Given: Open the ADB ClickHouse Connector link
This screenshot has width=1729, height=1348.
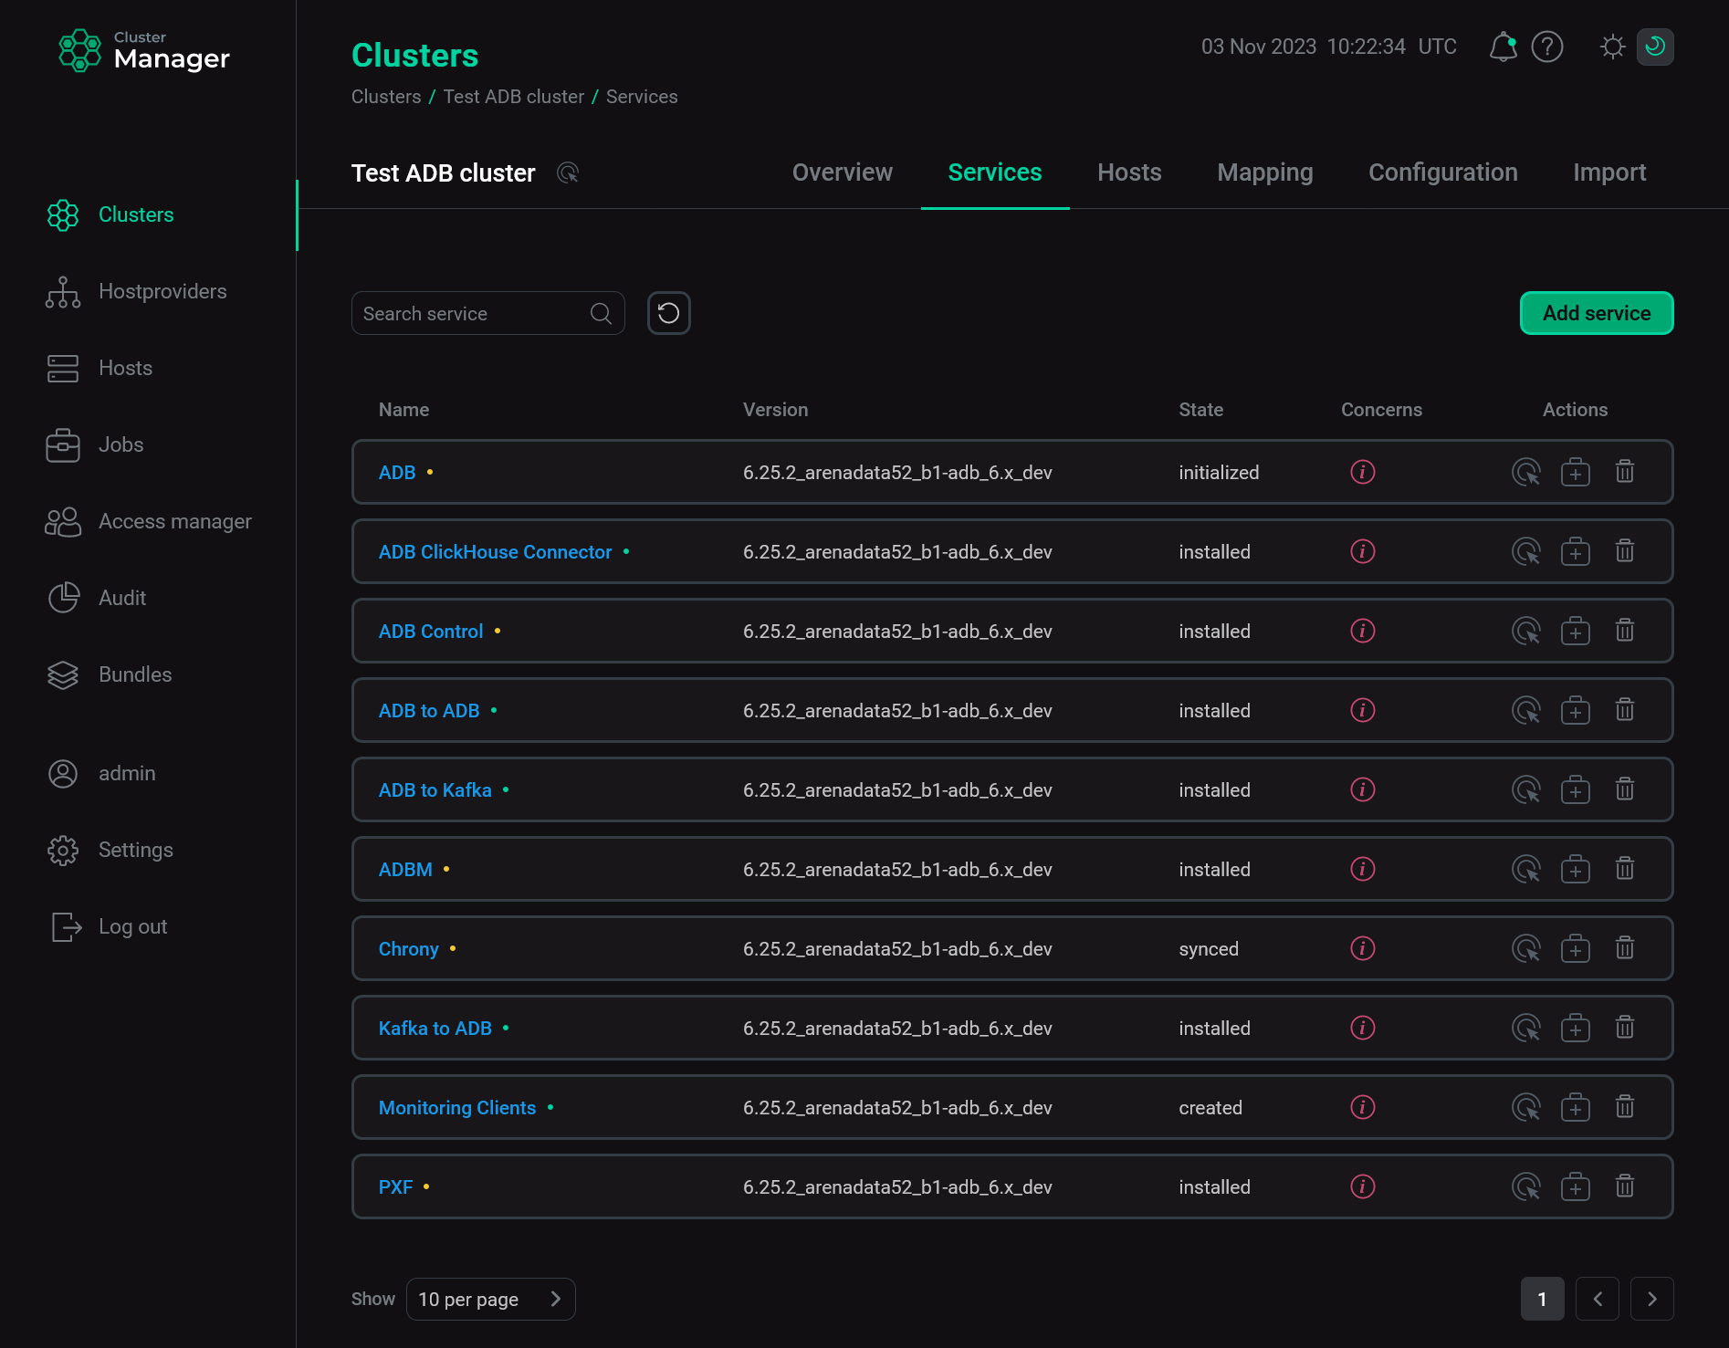Looking at the screenshot, I should 495,552.
